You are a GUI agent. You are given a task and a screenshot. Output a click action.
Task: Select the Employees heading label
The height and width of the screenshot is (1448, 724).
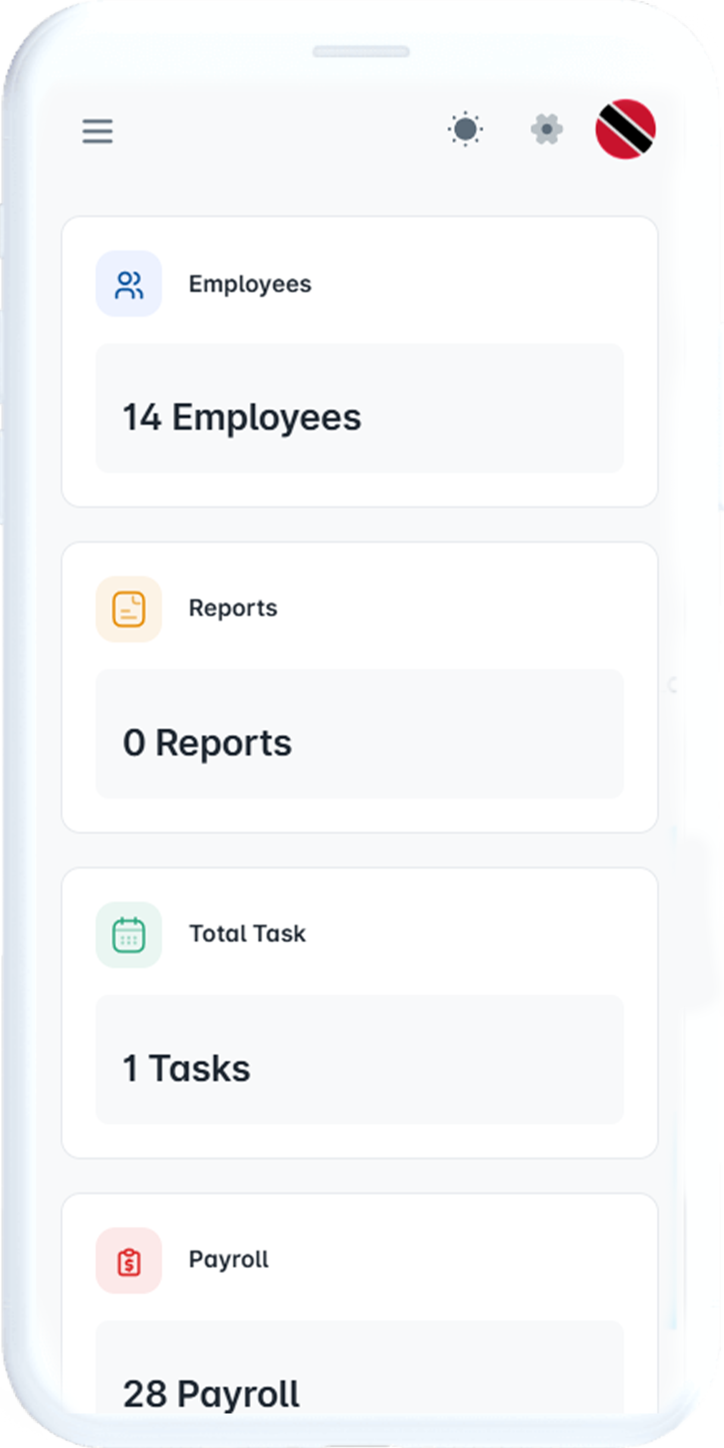pyautogui.click(x=250, y=284)
